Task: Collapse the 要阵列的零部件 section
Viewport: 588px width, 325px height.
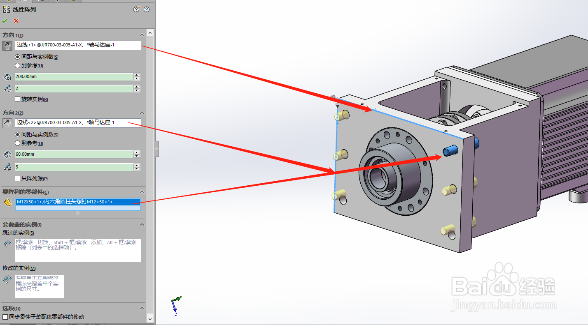Action: (x=142, y=192)
